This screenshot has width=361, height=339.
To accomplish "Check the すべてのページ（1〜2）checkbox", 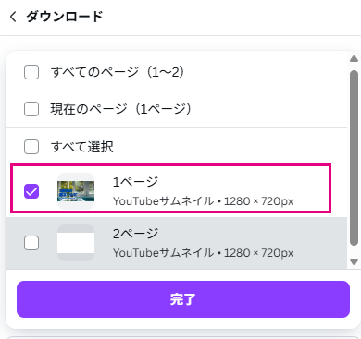I will (31, 72).
